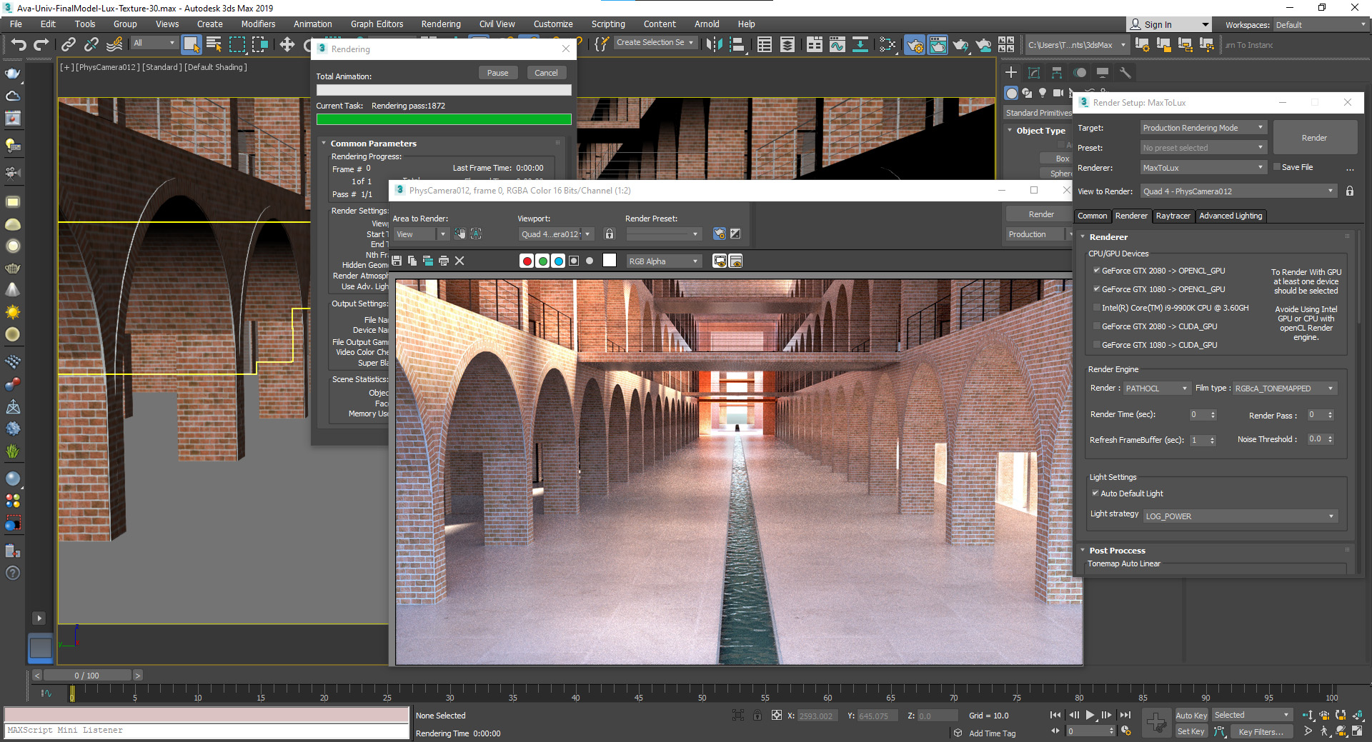Viewport: 1372px width, 742px height.
Task: Cancel the rendering in progress
Action: (546, 73)
